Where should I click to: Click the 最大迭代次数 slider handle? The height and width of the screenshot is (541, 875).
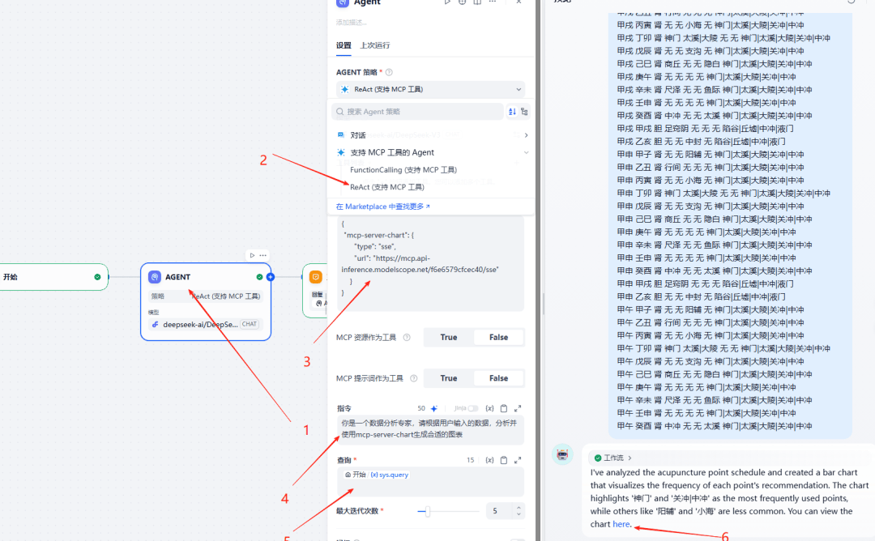[428, 511]
